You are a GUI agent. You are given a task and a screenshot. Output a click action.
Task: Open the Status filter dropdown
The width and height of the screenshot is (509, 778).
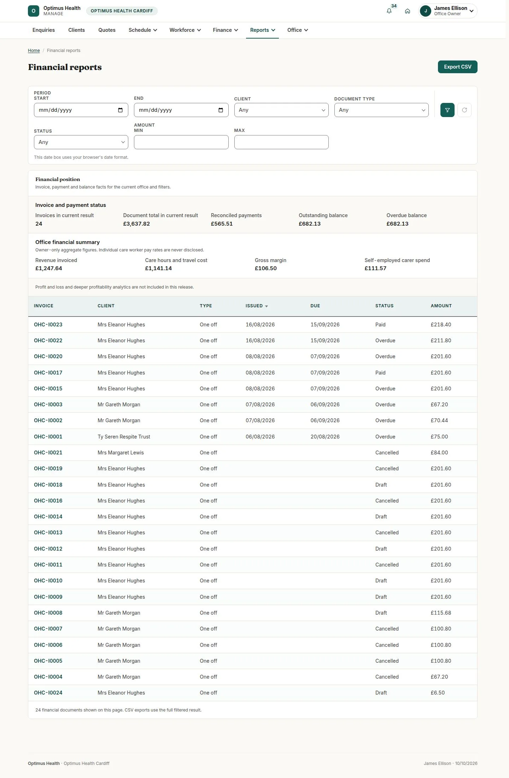tap(81, 142)
